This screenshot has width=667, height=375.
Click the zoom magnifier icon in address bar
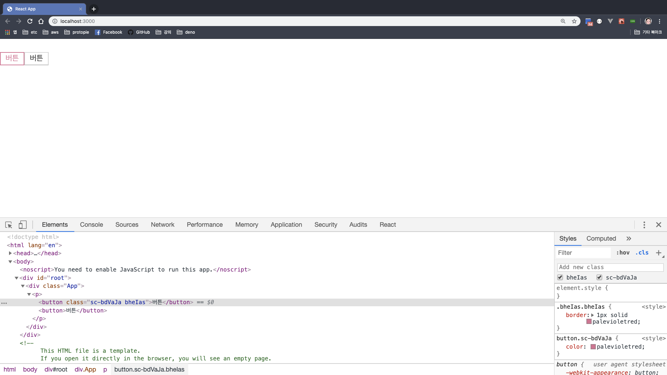point(563,21)
